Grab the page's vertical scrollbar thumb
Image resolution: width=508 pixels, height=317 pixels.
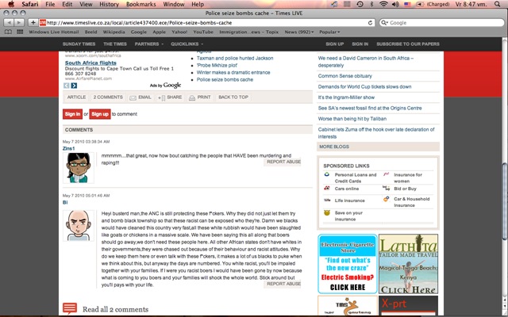505,202
